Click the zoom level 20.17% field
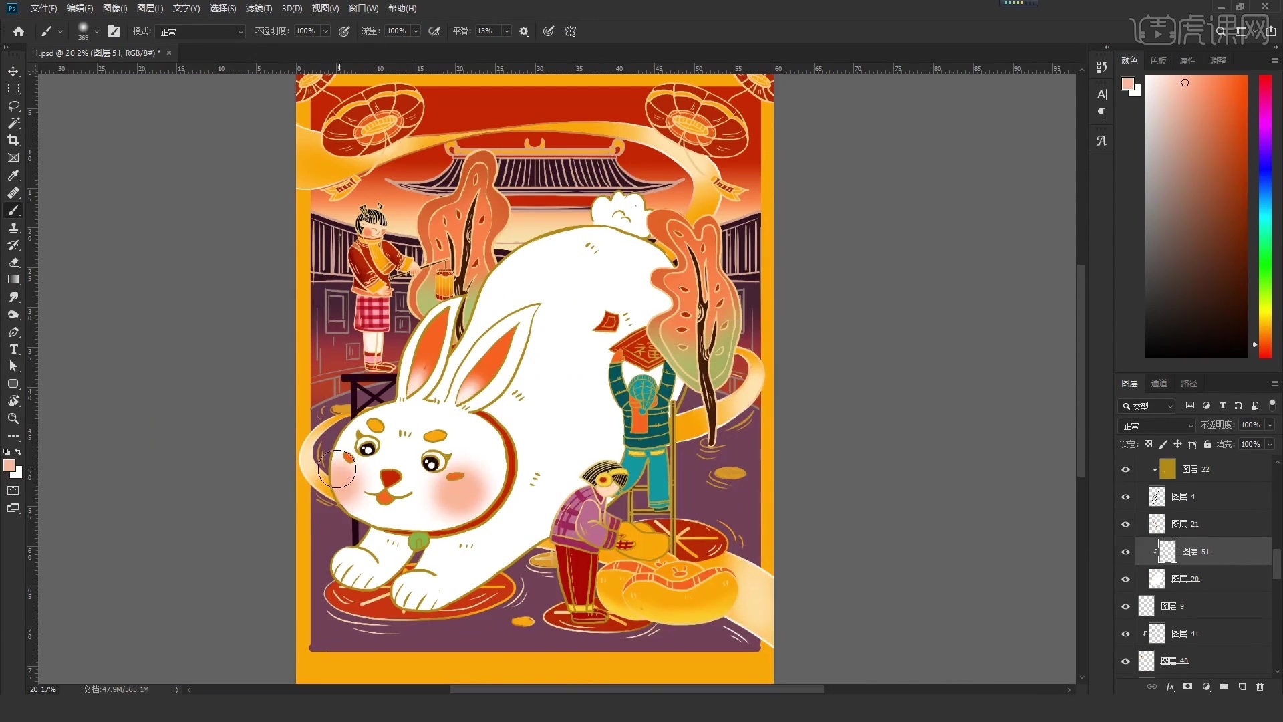 (x=43, y=689)
